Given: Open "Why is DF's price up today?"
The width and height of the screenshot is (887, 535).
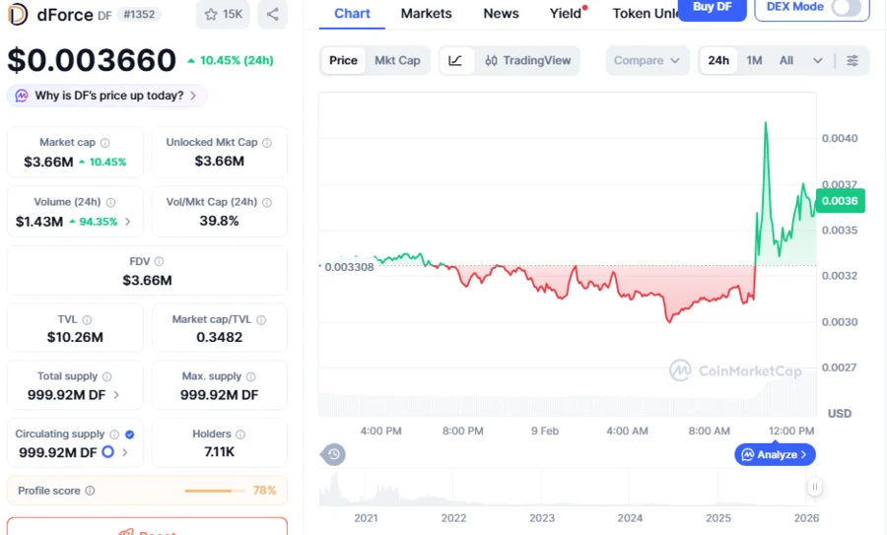Looking at the screenshot, I should coord(107,96).
